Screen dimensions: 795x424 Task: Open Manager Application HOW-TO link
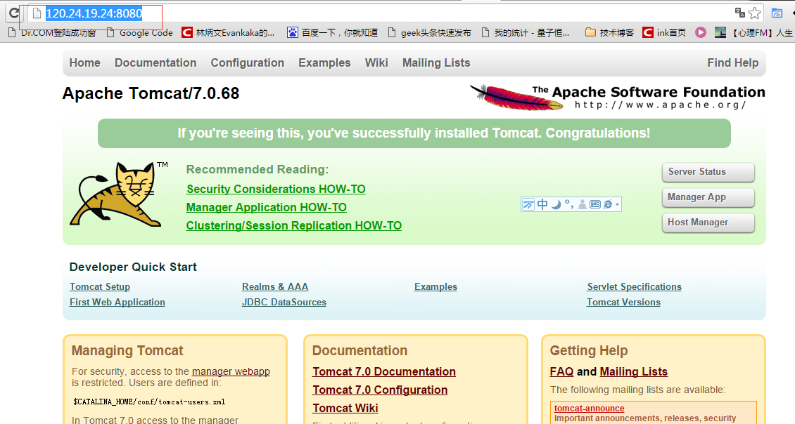coord(266,208)
